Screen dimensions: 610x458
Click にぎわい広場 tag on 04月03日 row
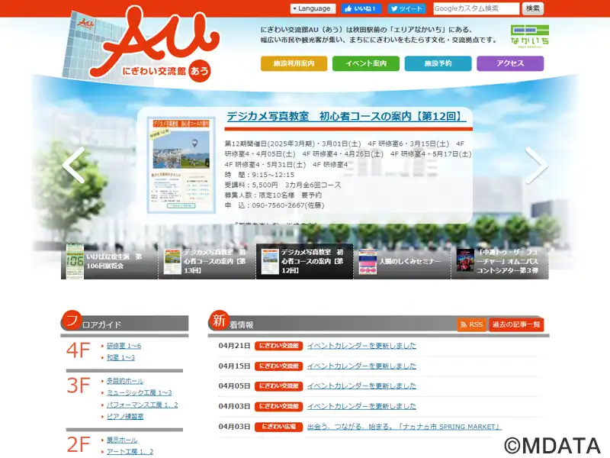click(278, 427)
